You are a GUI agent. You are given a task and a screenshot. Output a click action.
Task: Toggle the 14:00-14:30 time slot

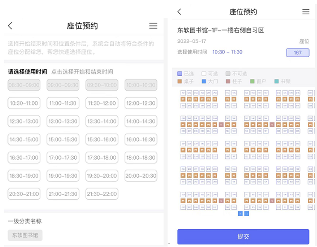141,121
